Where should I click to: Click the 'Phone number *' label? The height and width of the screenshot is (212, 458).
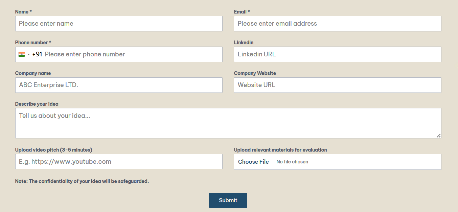click(33, 43)
